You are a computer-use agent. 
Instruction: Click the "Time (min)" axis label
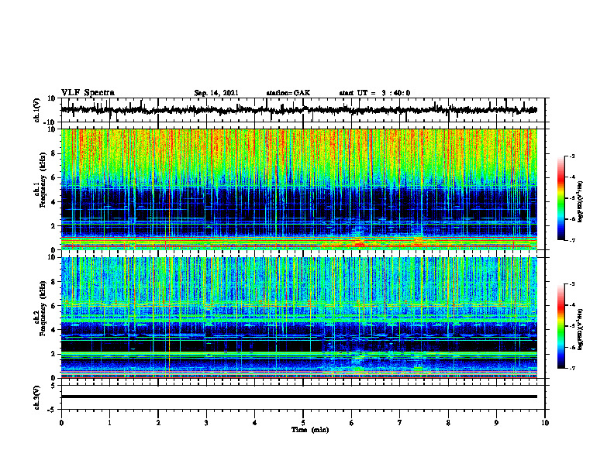[x=310, y=430]
